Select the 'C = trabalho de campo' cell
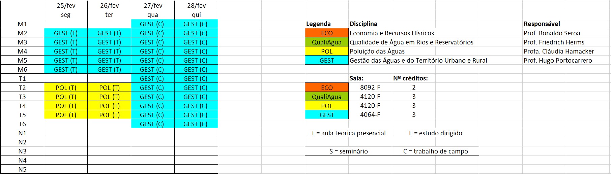The height and width of the screenshot is (174, 611). tap(435, 151)
